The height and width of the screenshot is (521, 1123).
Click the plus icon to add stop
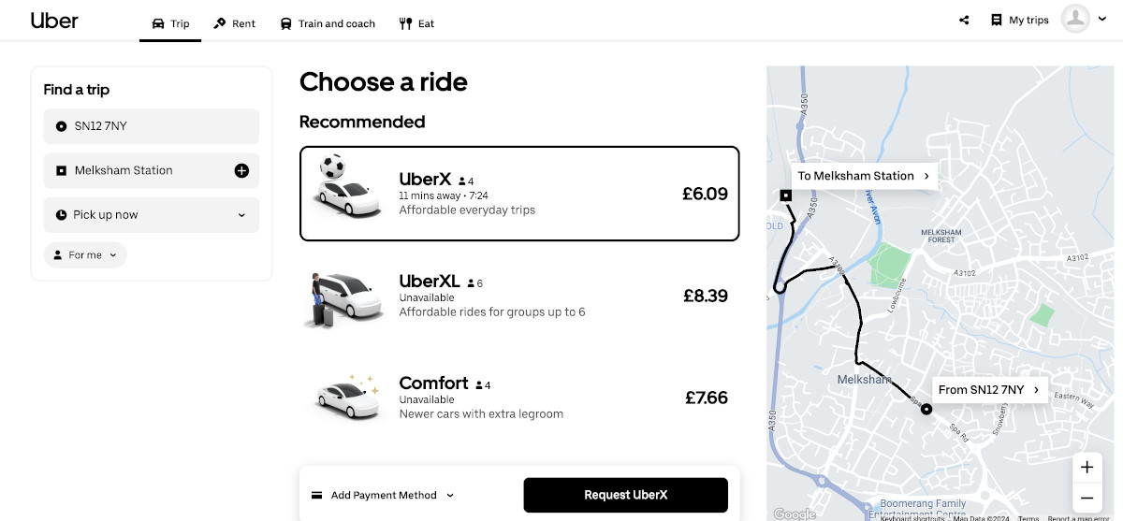coord(241,170)
